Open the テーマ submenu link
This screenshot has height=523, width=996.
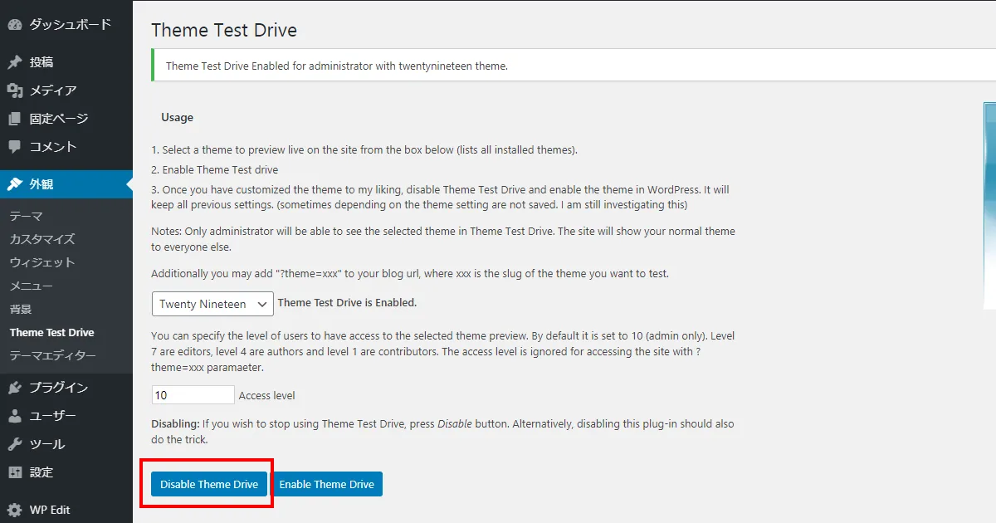point(27,216)
